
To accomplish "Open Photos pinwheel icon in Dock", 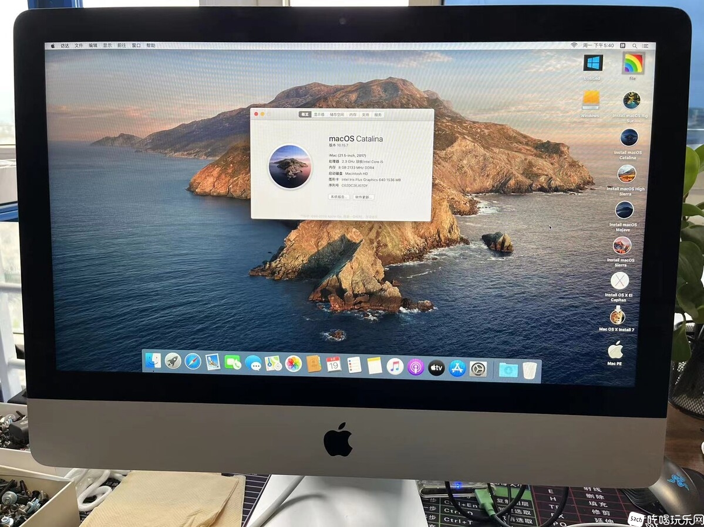I will coord(293,364).
